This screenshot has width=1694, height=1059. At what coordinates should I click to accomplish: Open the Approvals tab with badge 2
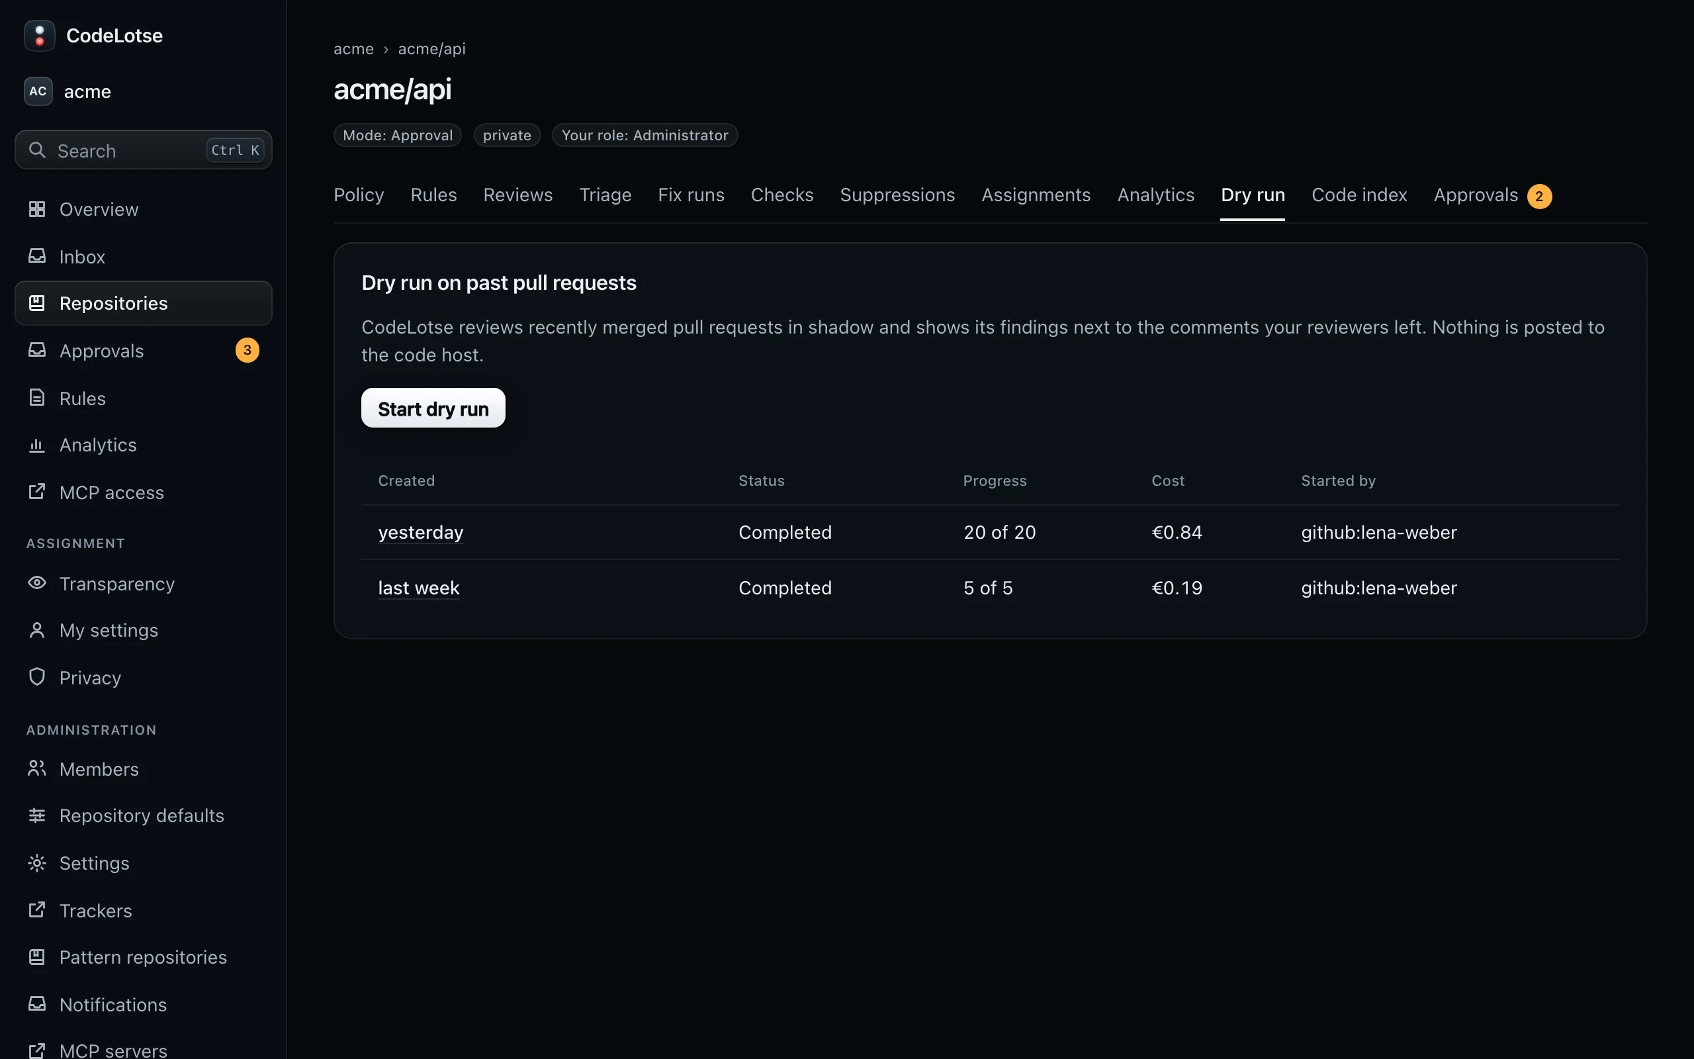pos(1492,195)
